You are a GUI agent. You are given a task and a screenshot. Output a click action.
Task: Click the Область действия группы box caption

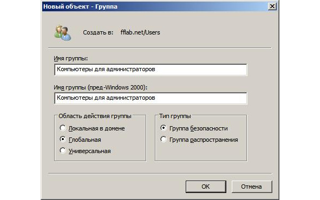[95, 116]
